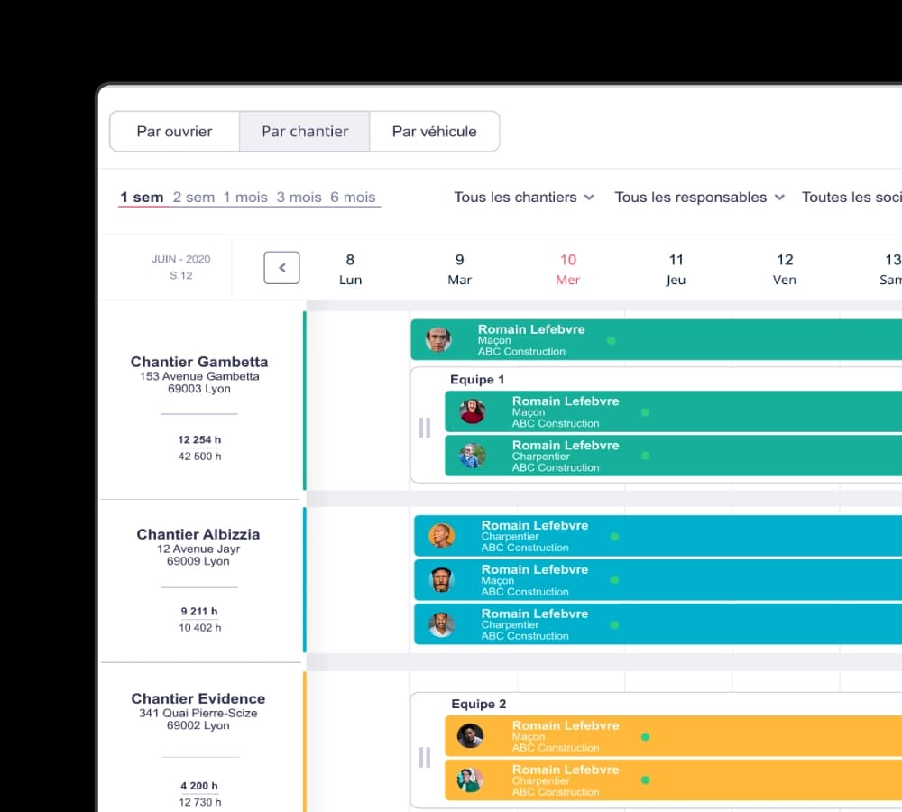Select the 6 mois time range
This screenshot has width=902, height=812.
(x=354, y=197)
